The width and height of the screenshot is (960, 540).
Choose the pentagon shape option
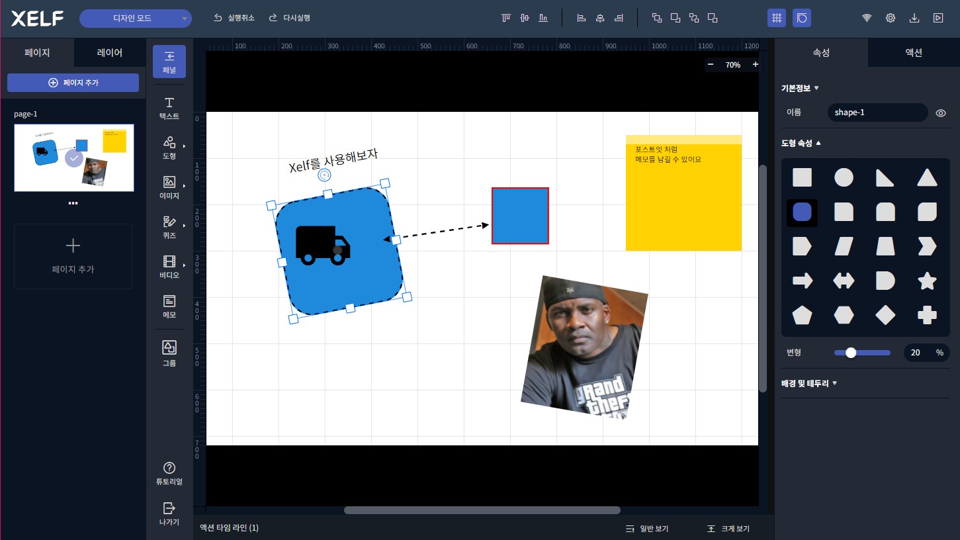coord(802,315)
